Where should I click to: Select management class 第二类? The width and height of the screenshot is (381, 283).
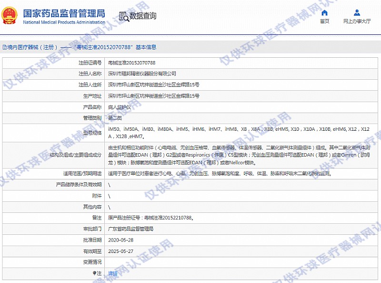click(x=115, y=118)
